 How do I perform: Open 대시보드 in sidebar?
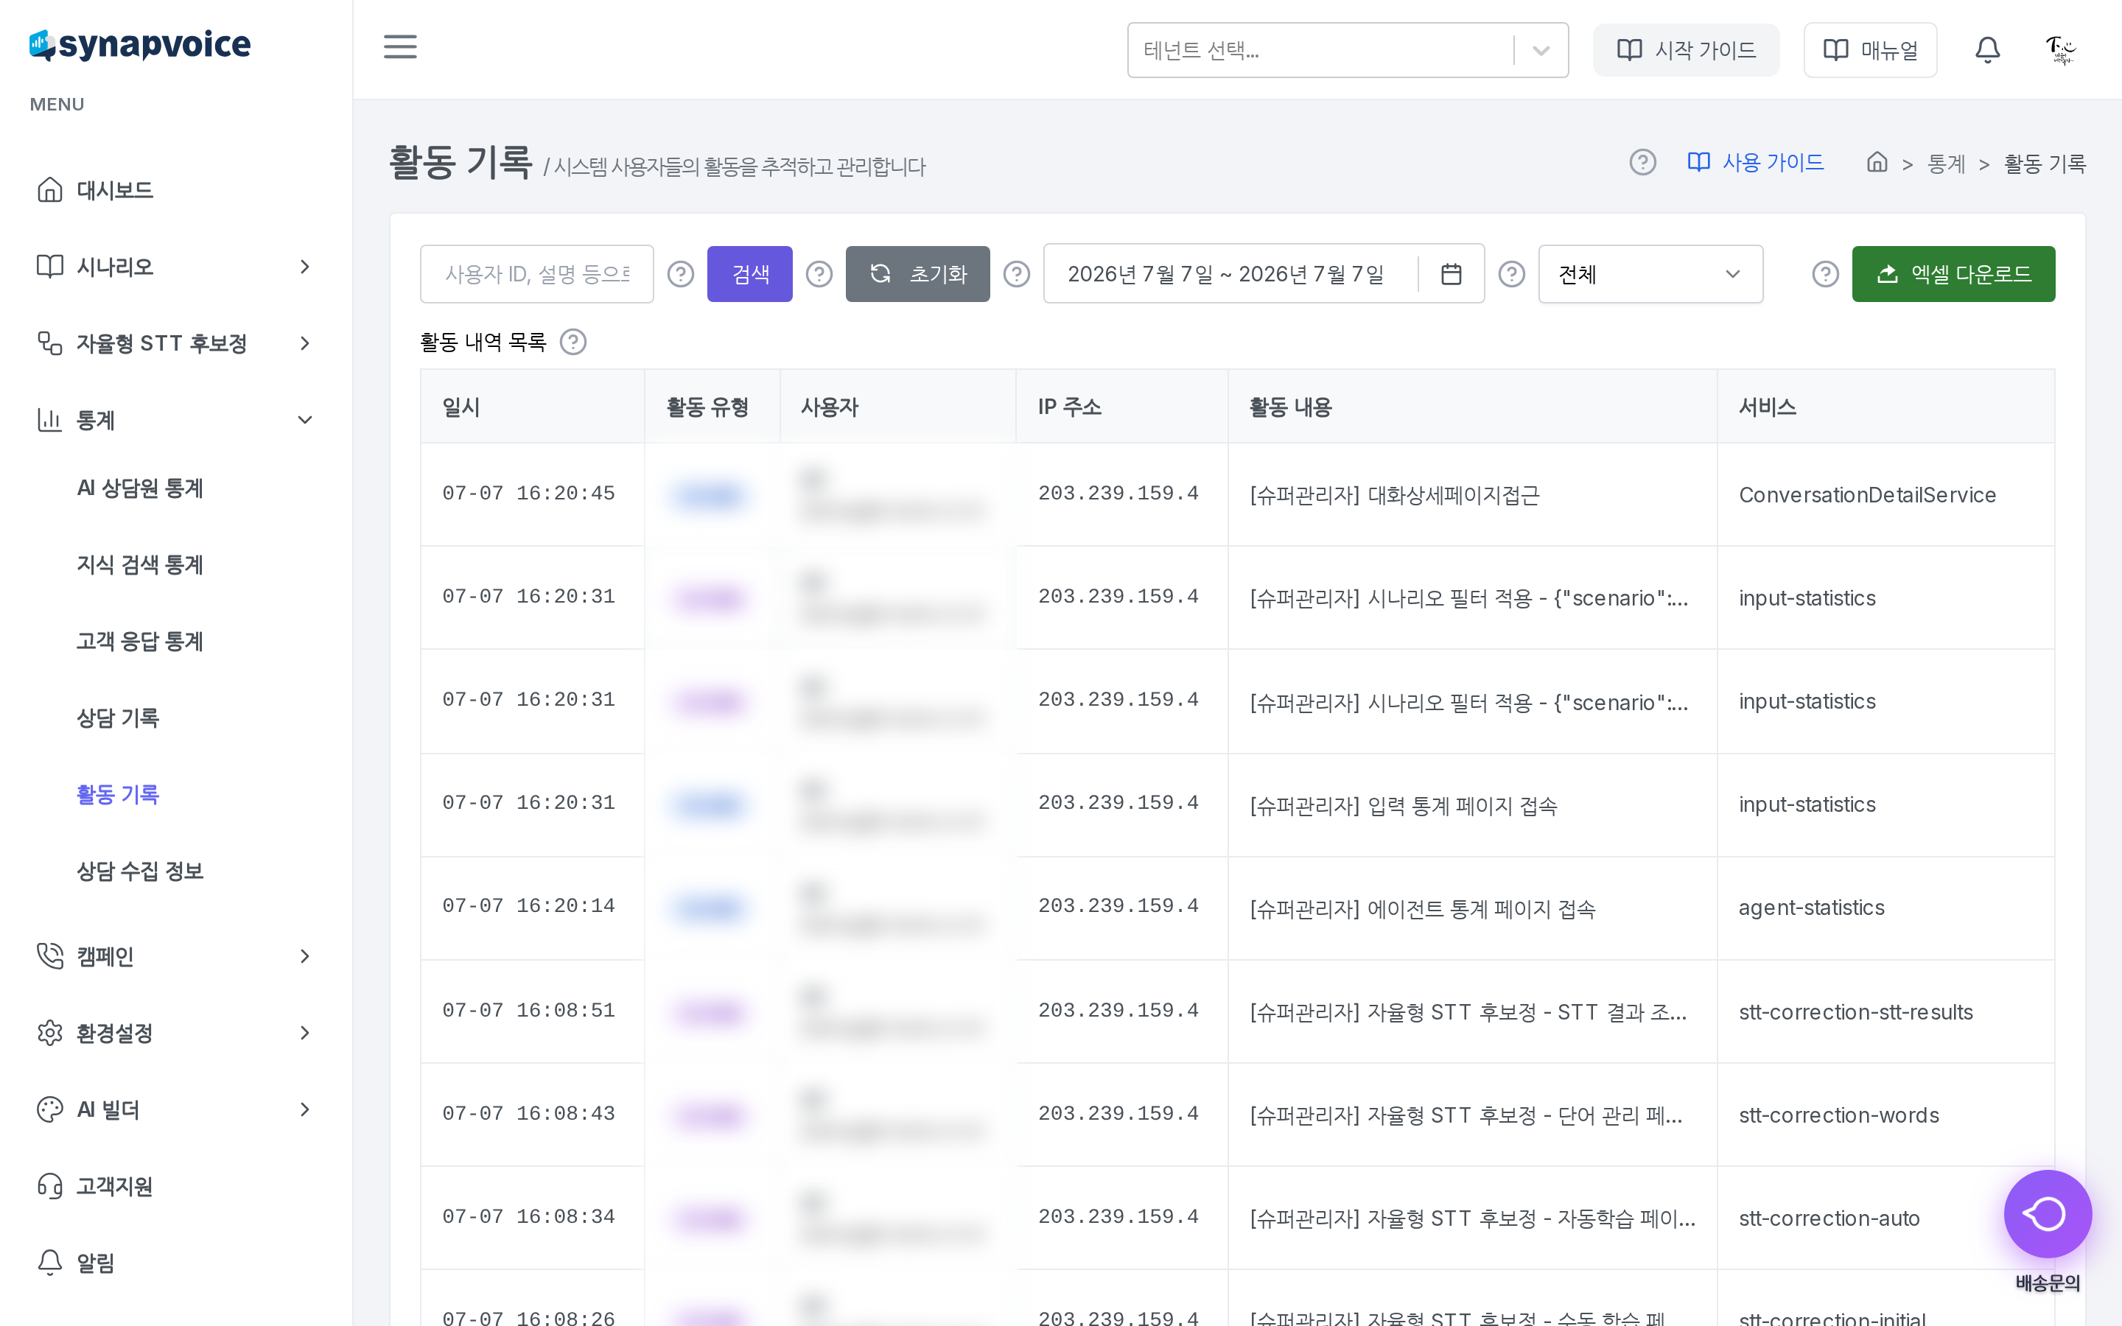pyautogui.click(x=175, y=190)
